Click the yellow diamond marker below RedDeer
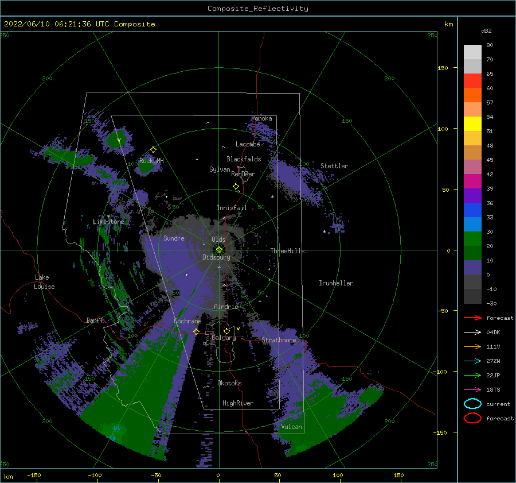This screenshot has width=516, height=483. pos(236,186)
